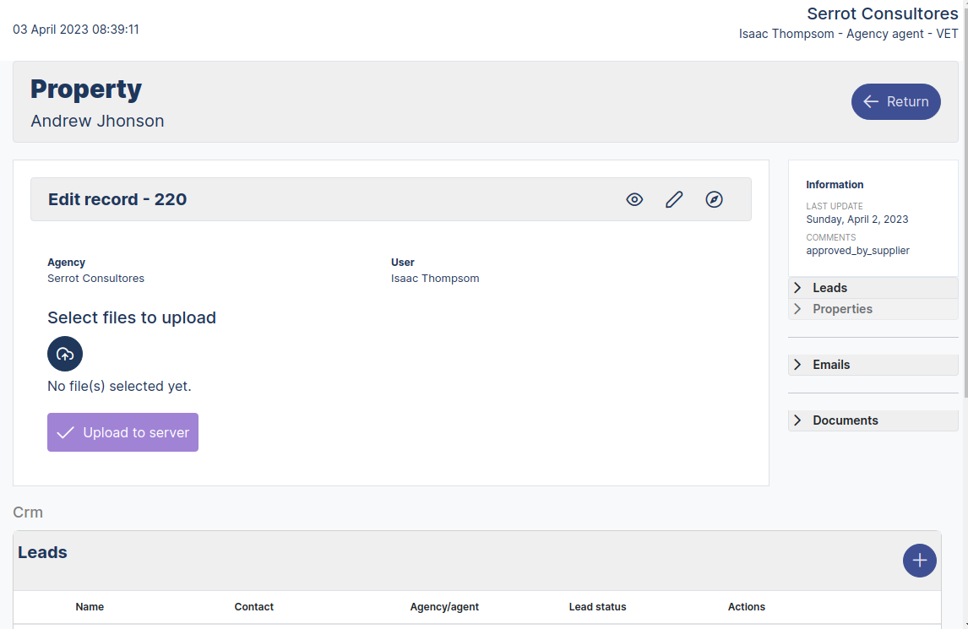
Task: Toggle record visibility with the eye icon
Action: pos(634,199)
